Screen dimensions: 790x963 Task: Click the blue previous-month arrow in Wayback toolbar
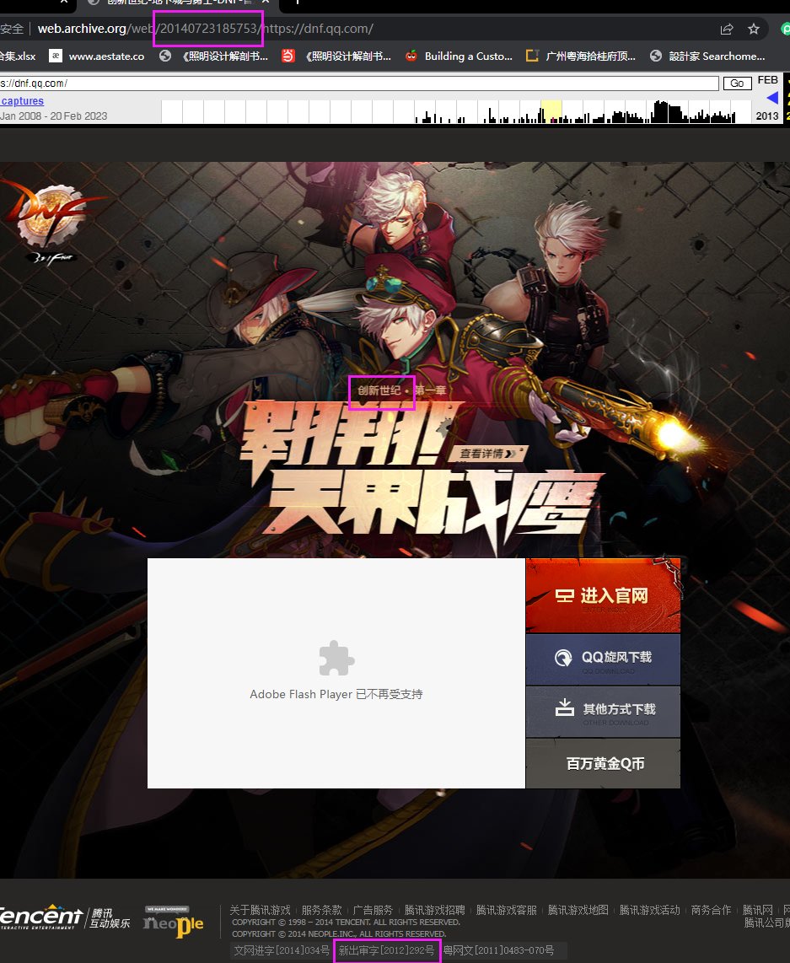tap(772, 98)
